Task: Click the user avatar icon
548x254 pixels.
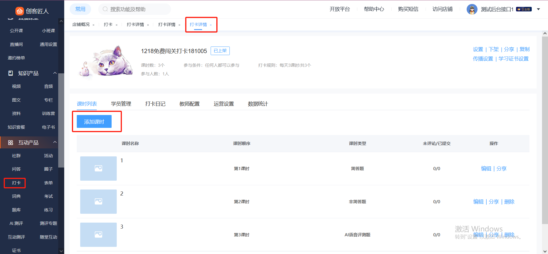Action: (472, 9)
